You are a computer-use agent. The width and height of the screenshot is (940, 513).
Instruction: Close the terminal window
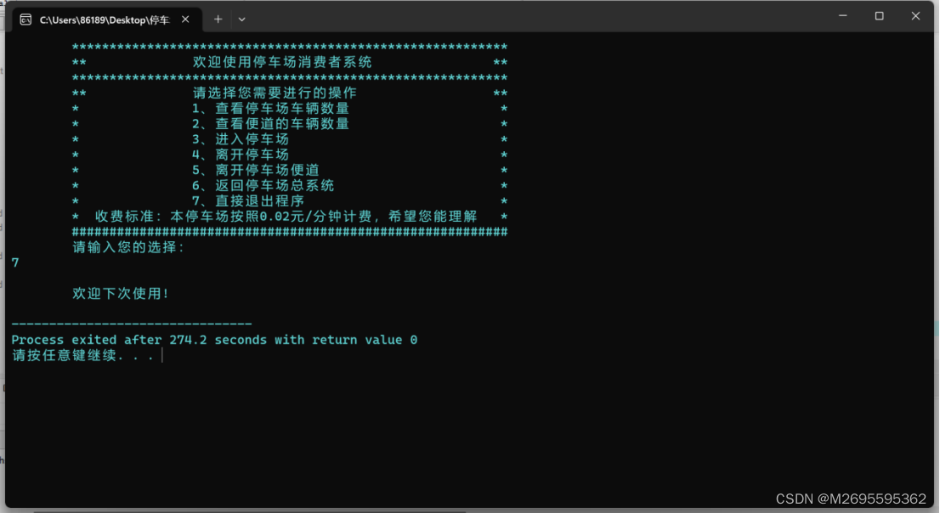915,15
